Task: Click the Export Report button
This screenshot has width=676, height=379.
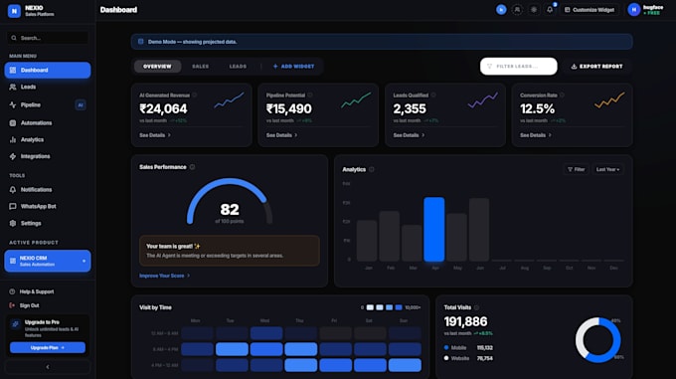Action: (x=597, y=67)
